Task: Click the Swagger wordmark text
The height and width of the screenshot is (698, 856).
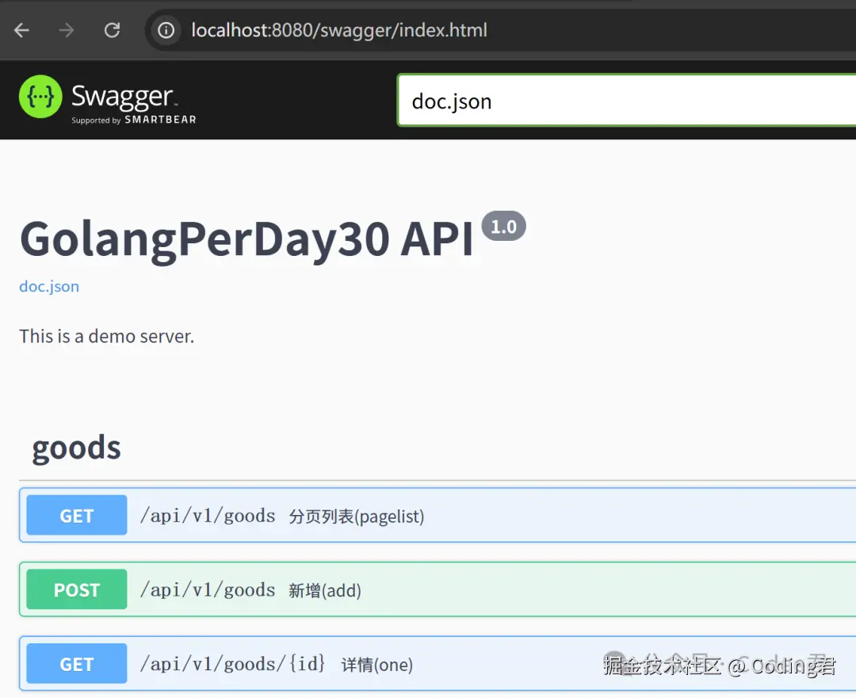Action: click(122, 97)
